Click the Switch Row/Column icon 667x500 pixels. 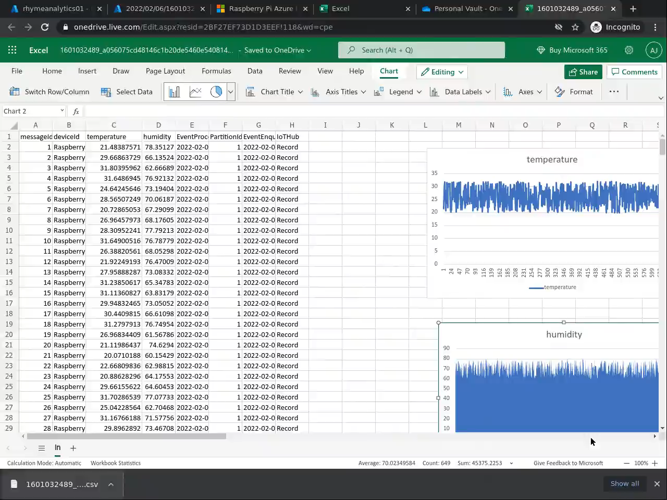[x=15, y=92]
